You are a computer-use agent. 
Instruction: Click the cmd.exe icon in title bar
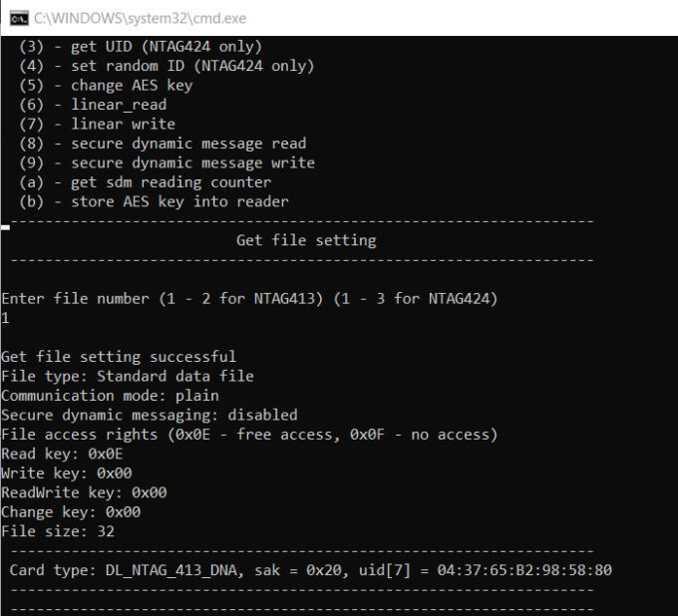[19, 18]
